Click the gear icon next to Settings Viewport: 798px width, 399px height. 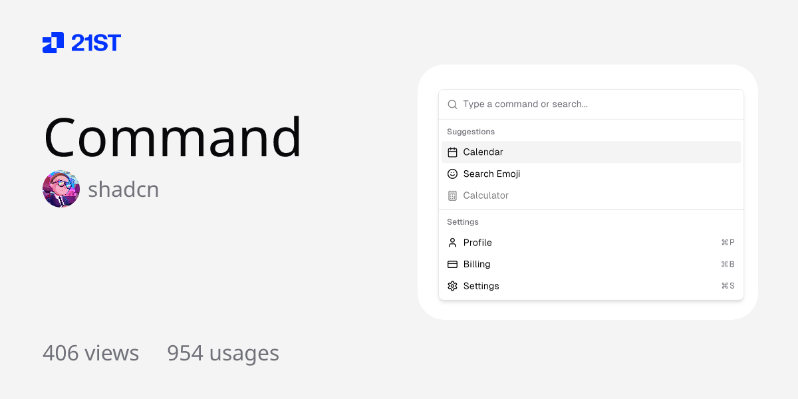pos(452,286)
